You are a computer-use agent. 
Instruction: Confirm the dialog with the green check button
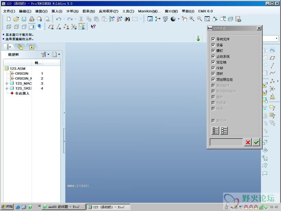click(256, 142)
